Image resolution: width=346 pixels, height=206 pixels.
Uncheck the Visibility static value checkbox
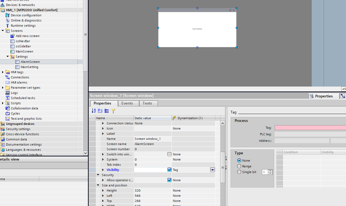tap(169, 170)
